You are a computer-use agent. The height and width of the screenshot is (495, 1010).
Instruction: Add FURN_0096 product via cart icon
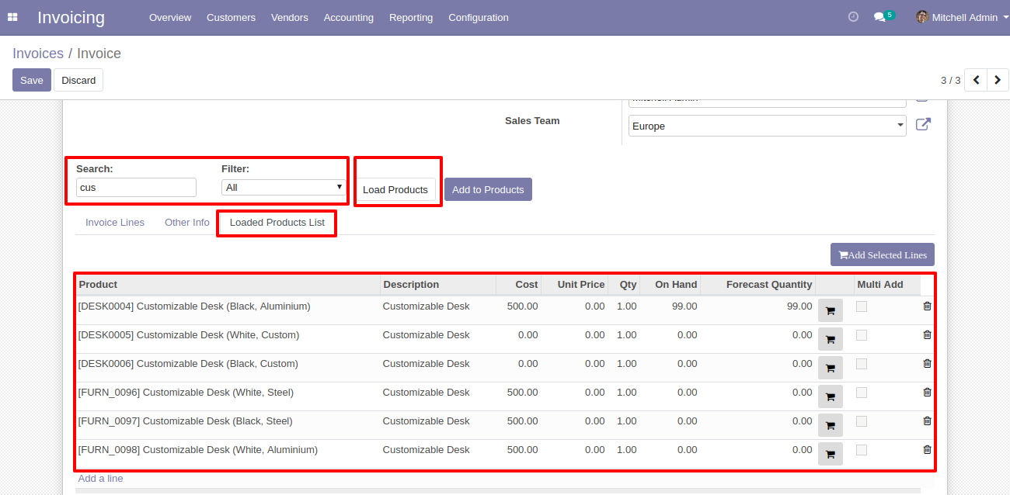click(x=831, y=396)
